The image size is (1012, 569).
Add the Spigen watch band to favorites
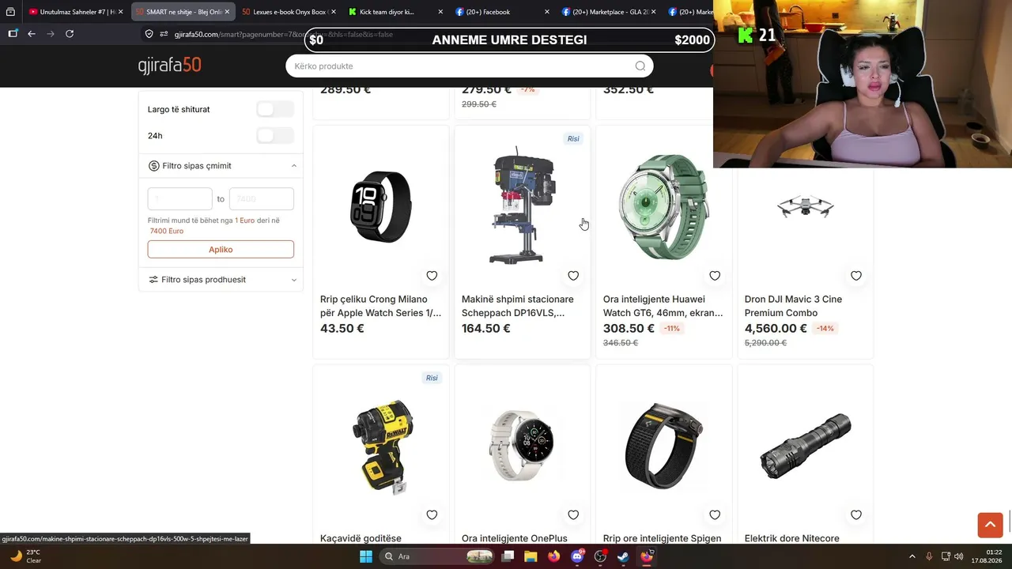coord(715,515)
